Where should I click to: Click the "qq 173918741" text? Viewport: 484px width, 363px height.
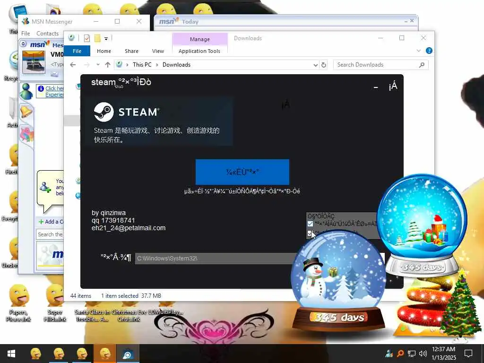click(113, 220)
